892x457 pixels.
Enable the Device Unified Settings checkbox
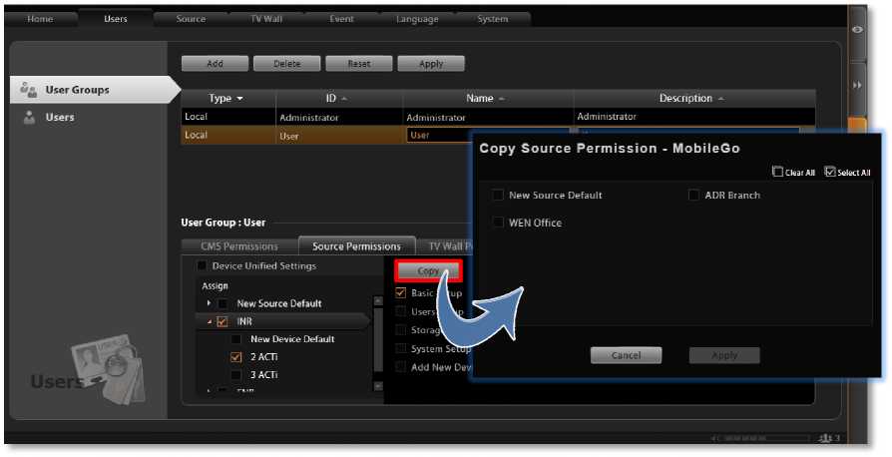(x=203, y=266)
